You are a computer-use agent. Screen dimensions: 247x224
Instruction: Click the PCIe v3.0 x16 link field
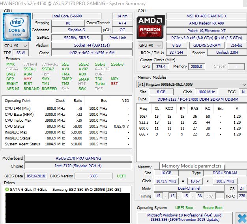206,38
